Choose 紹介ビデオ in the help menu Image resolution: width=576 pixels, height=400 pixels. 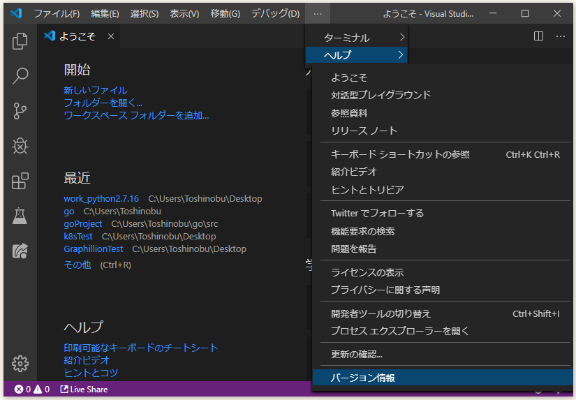[x=443, y=172]
